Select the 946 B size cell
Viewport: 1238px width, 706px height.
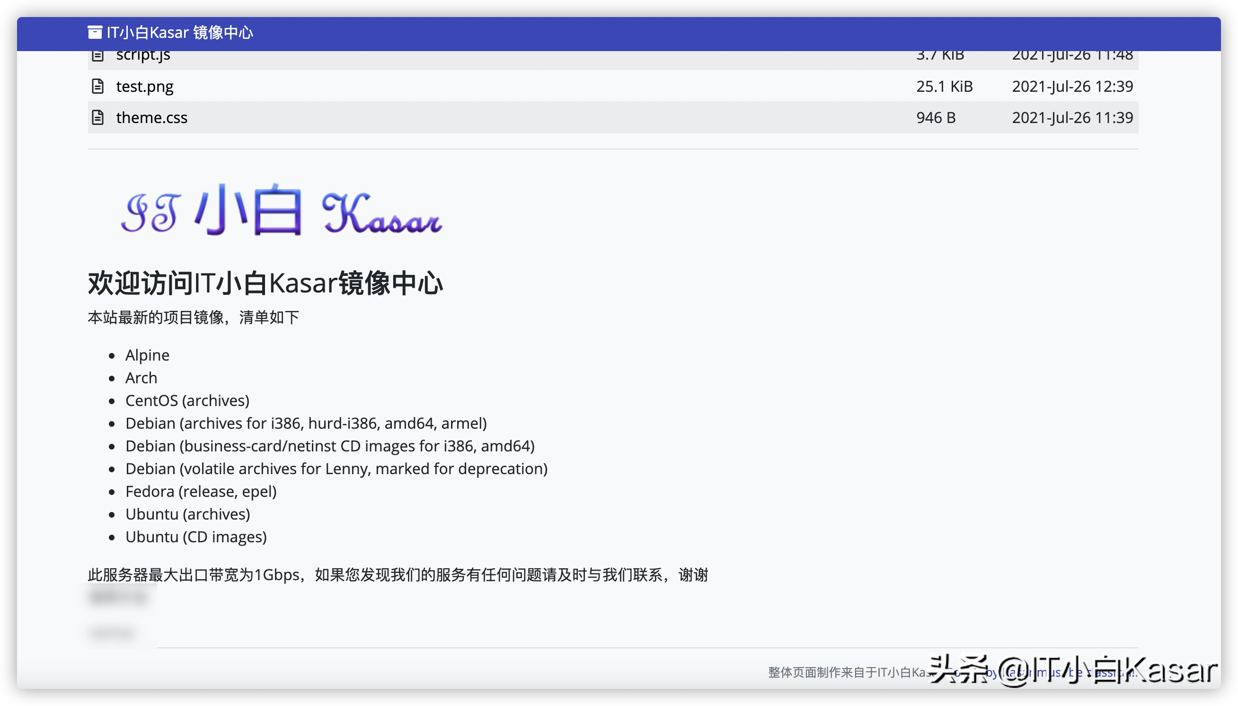click(x=936, y=118)
